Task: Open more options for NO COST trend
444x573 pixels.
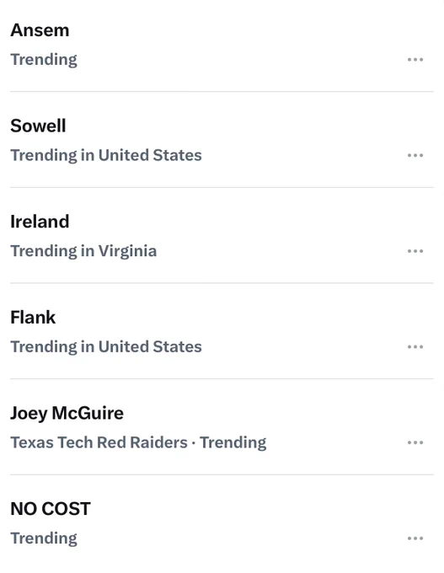Action: coord(415,538)
